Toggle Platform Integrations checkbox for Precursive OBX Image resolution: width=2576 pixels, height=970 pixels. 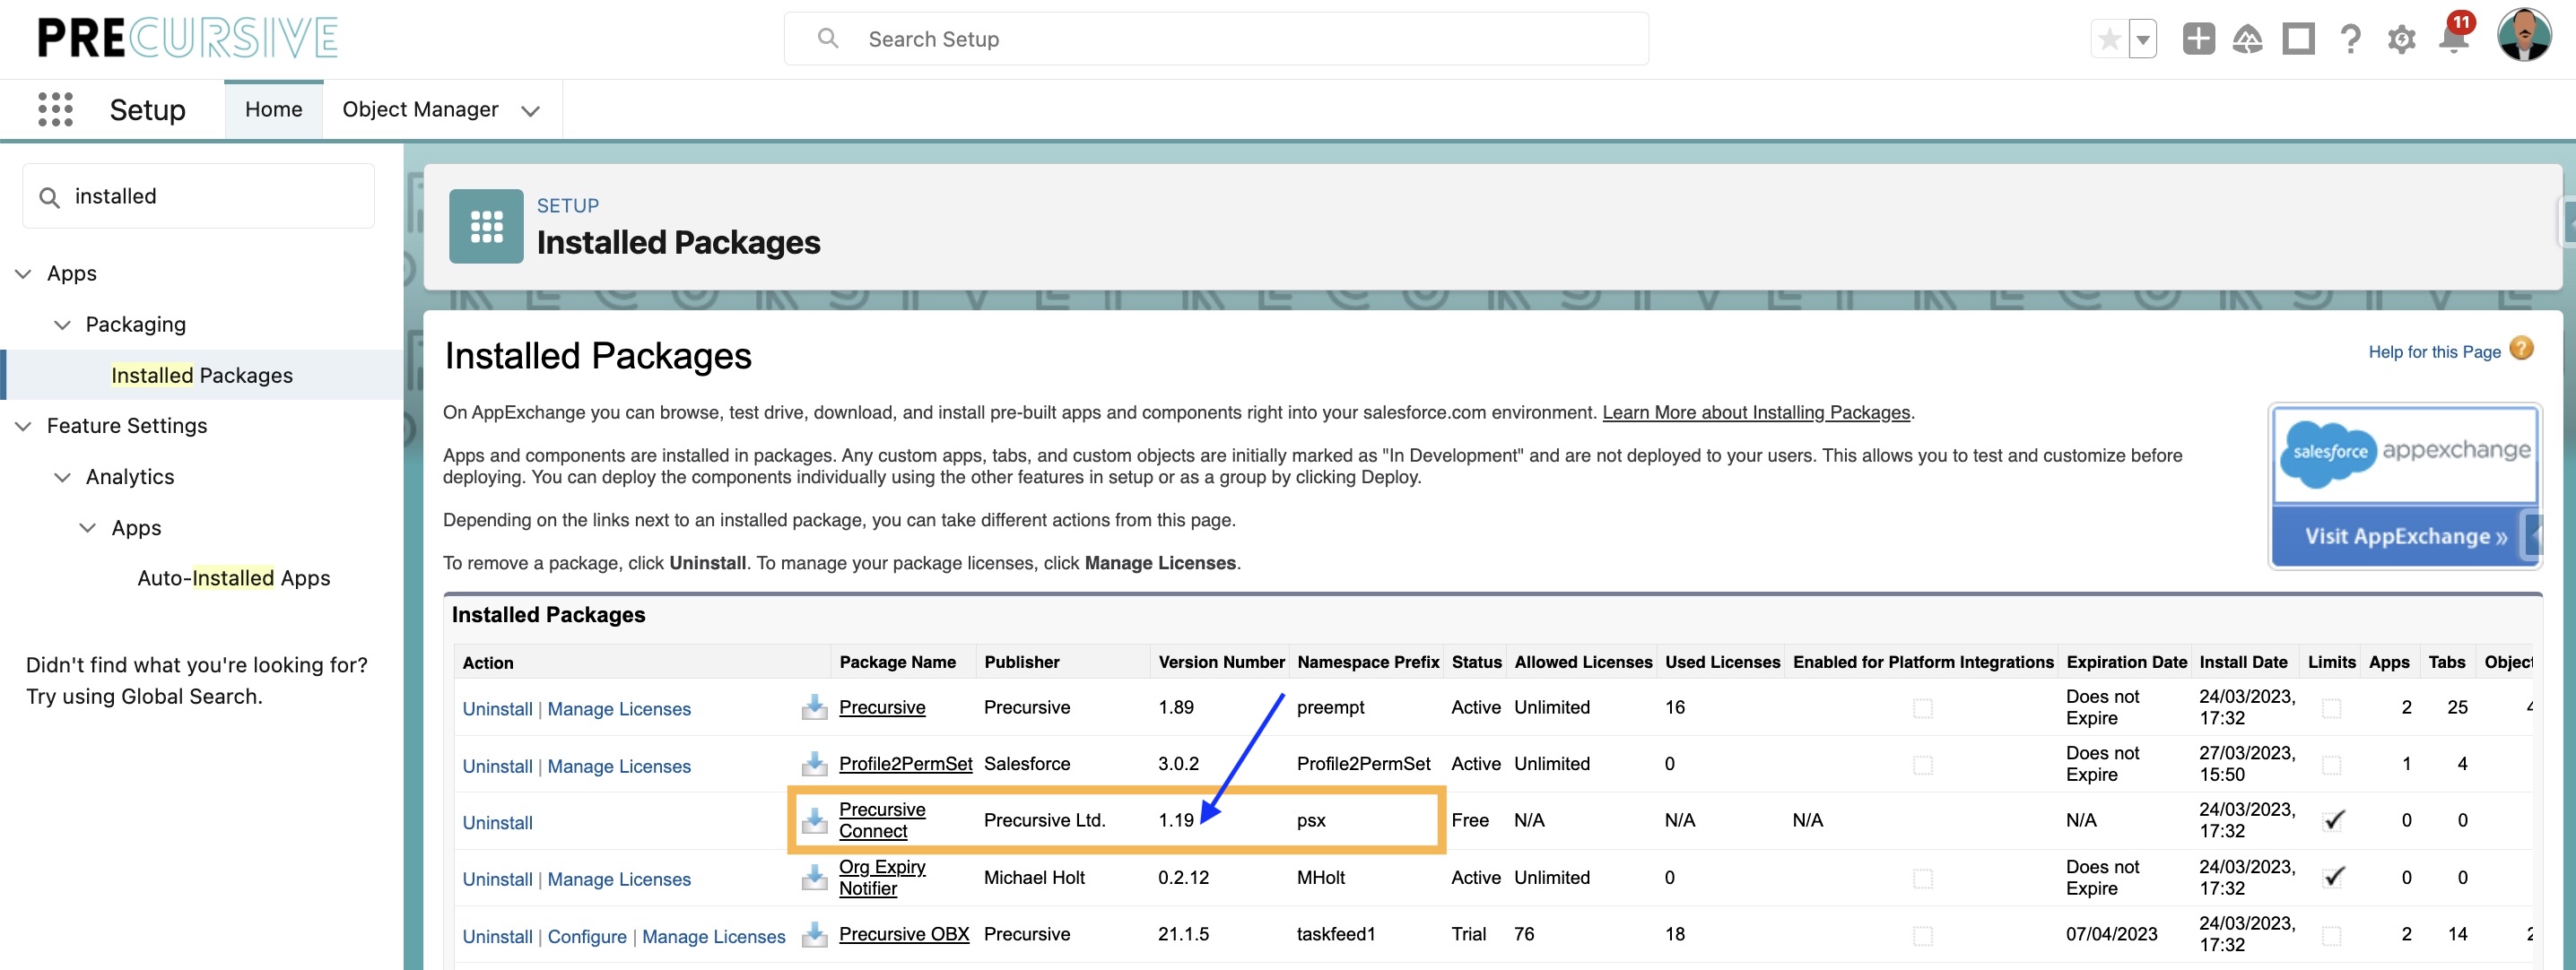(1922, 935)
